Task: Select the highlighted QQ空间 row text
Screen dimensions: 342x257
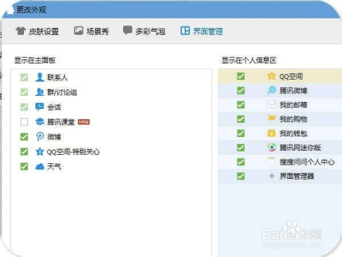Action: (291, 76)
